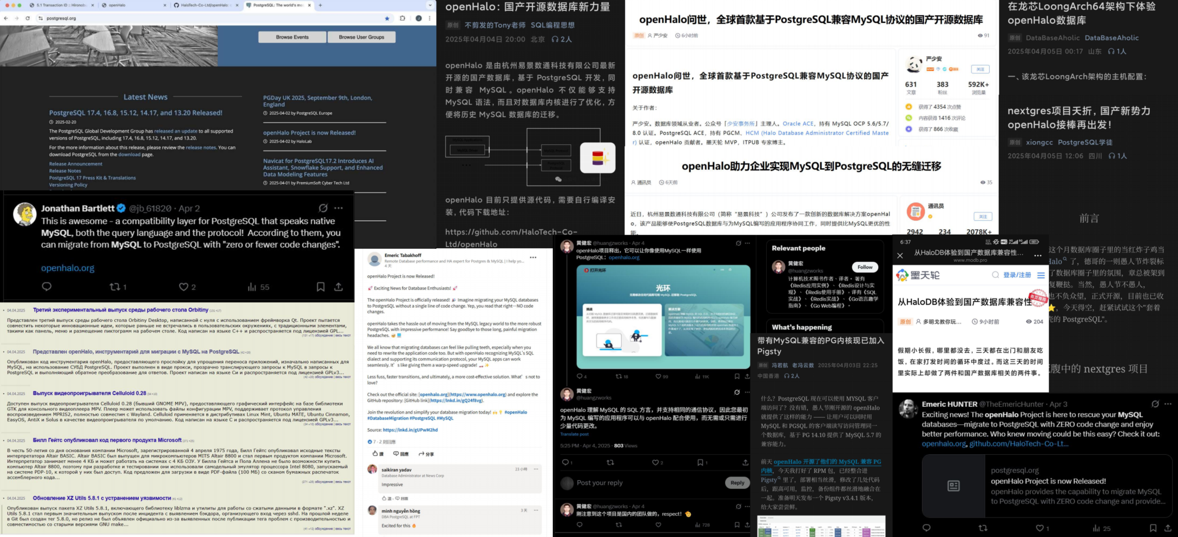Open Chrome three-dot menu
The image size is (1178, 537).
tap(430, 18)
